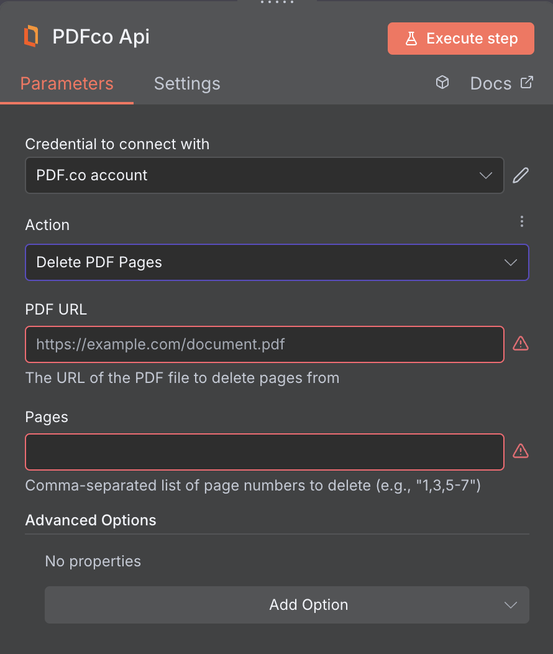Open the external link icon next to Docs
The image size is (553, 654).
coord(527,81)
